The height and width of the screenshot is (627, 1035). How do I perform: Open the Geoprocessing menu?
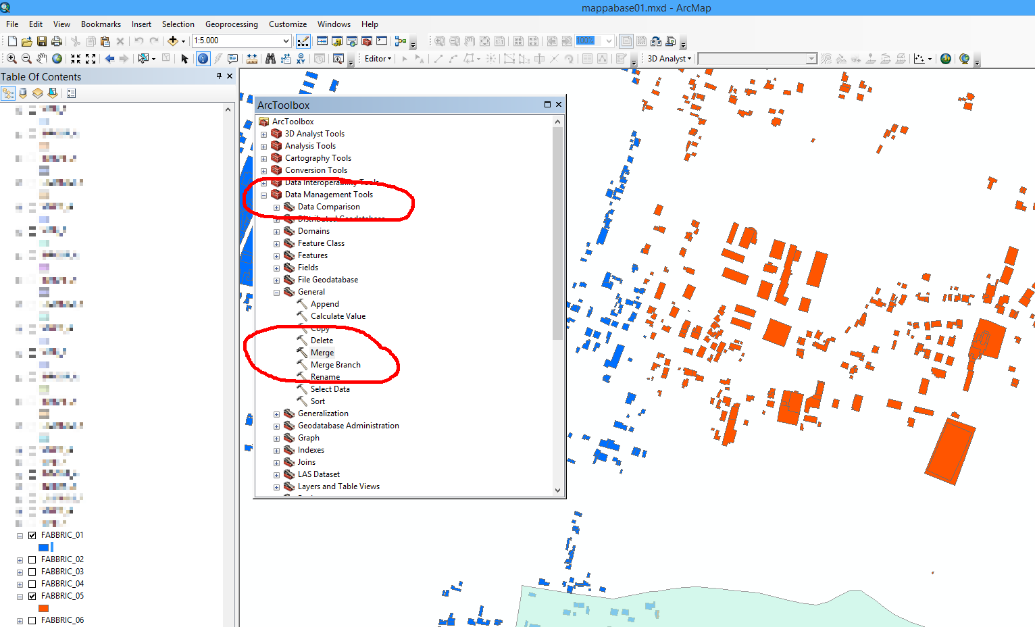tap(232, 24)
